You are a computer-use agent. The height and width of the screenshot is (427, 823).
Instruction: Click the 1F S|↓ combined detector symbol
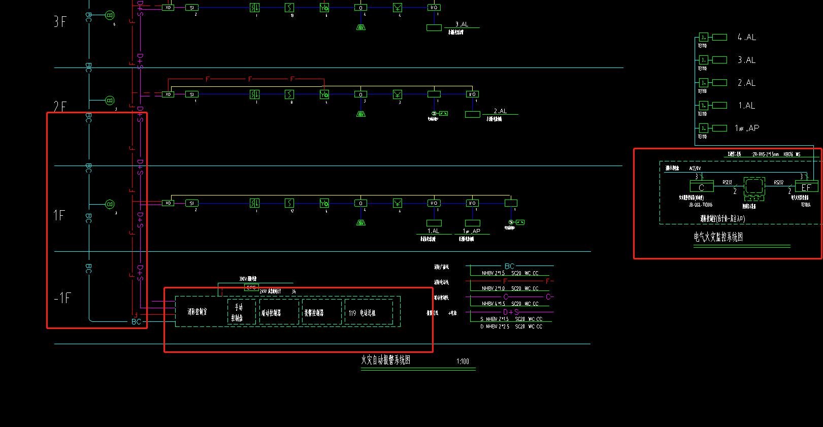tap(255, 203)
